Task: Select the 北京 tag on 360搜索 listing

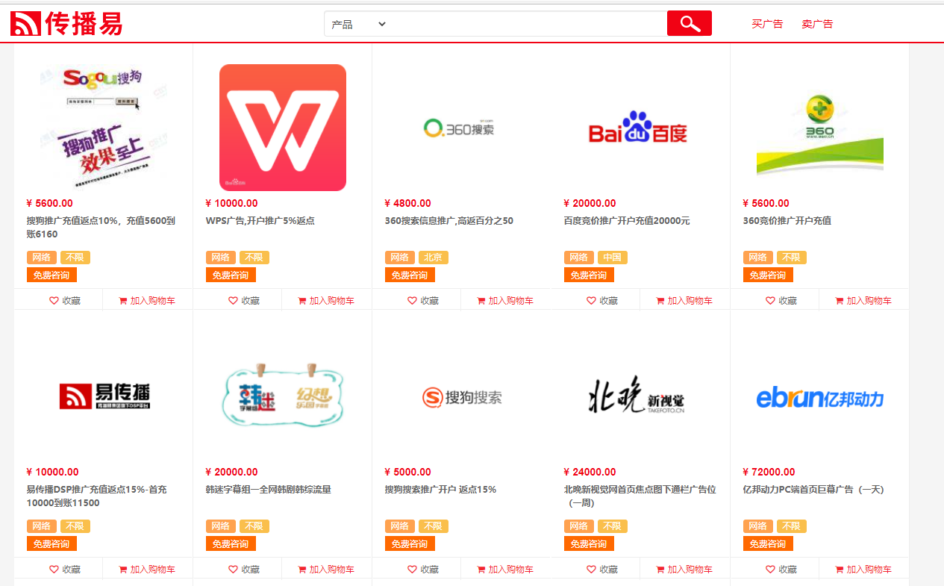Action: (433, 258)
